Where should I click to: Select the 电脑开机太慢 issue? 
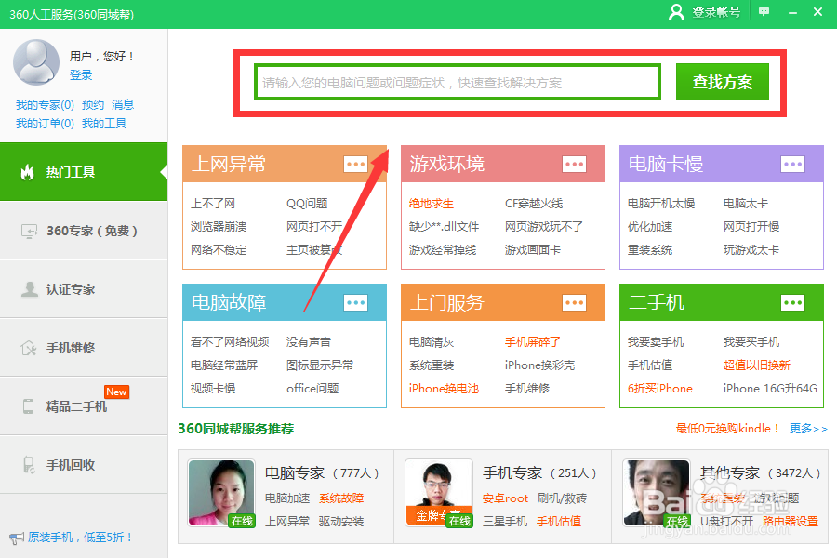[x=661, y=204]
